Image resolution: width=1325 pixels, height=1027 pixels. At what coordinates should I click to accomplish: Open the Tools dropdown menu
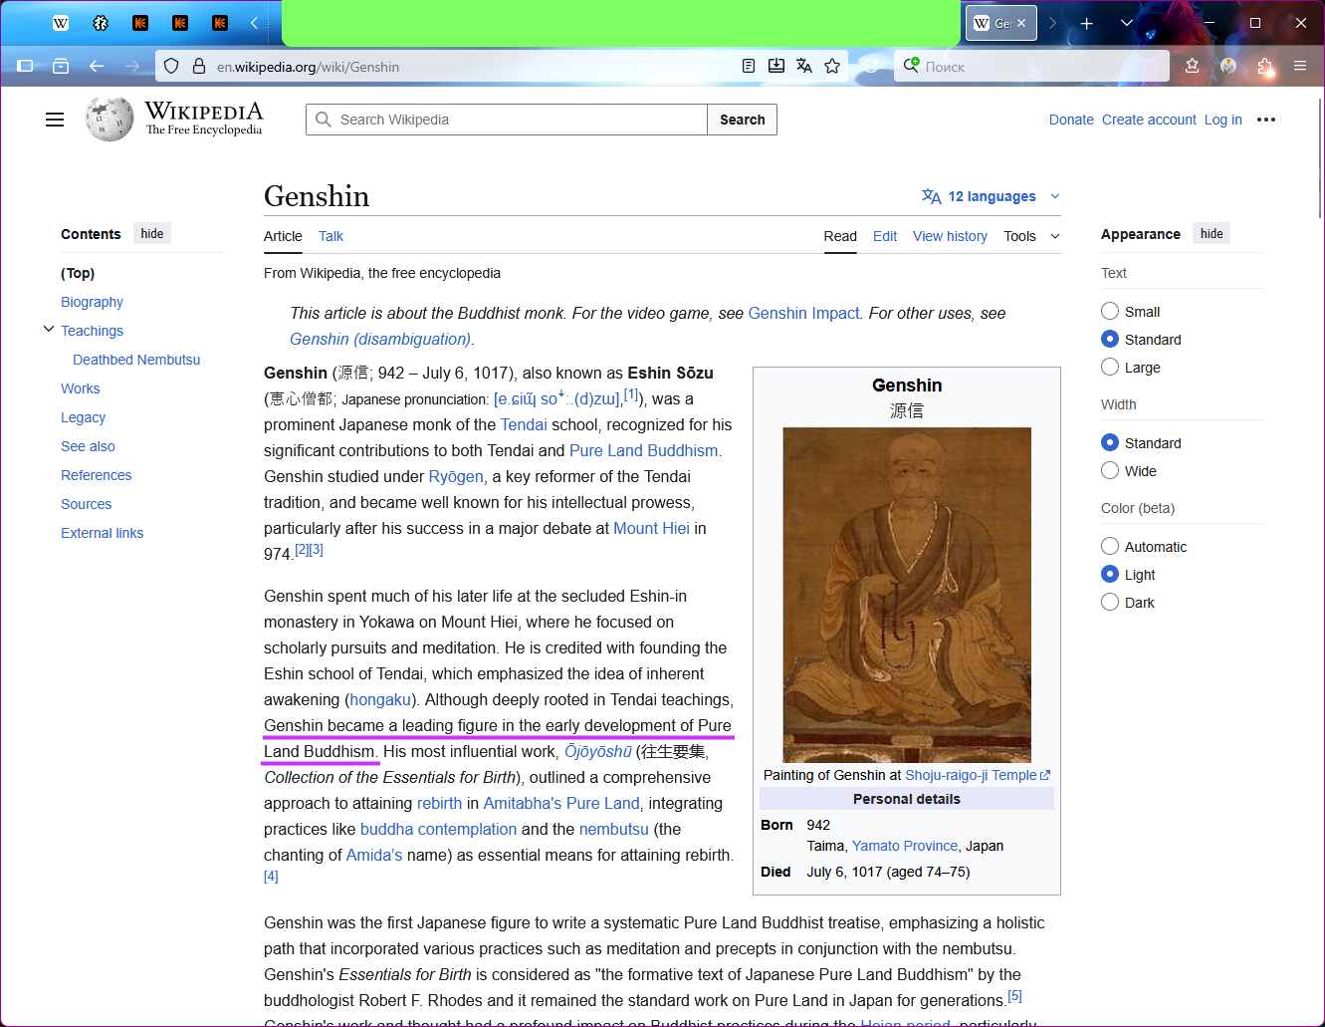point(1032,236)
